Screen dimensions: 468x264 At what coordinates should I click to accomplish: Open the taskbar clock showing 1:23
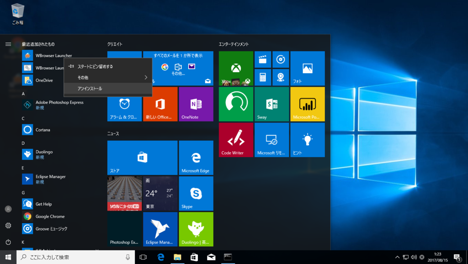pyautogui.click(x=437, y=257)
